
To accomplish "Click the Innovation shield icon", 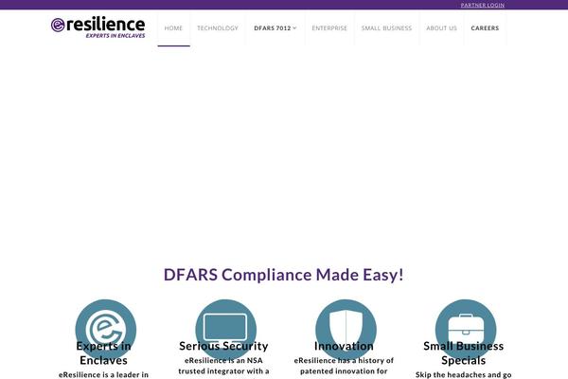I will point(346,330).
